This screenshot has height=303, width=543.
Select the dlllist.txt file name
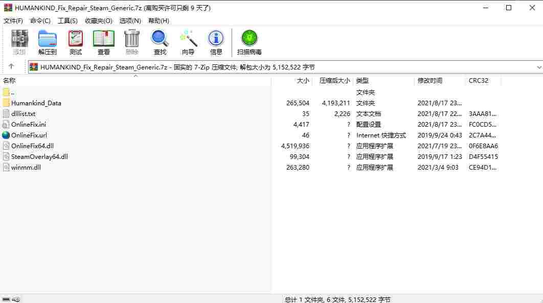[x=23, y=114]
